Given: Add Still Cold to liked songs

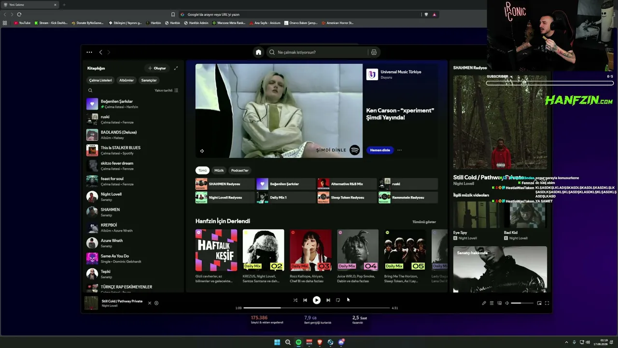Looking at the screenshot, I should pos(156,303).
